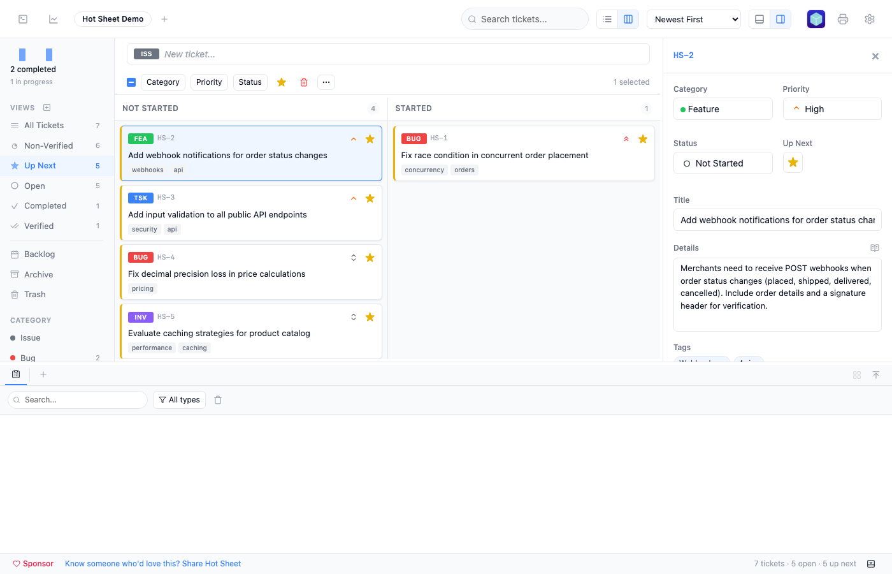Switch to column board view
Image resolution: width=892 pixels, height=574 pixels.
click(628, 19)
